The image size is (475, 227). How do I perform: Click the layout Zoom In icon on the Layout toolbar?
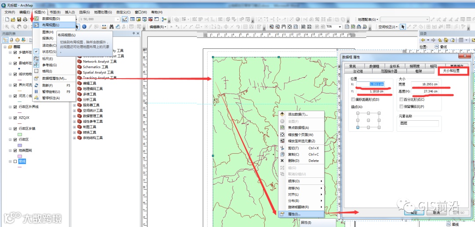tap(271, 27)
